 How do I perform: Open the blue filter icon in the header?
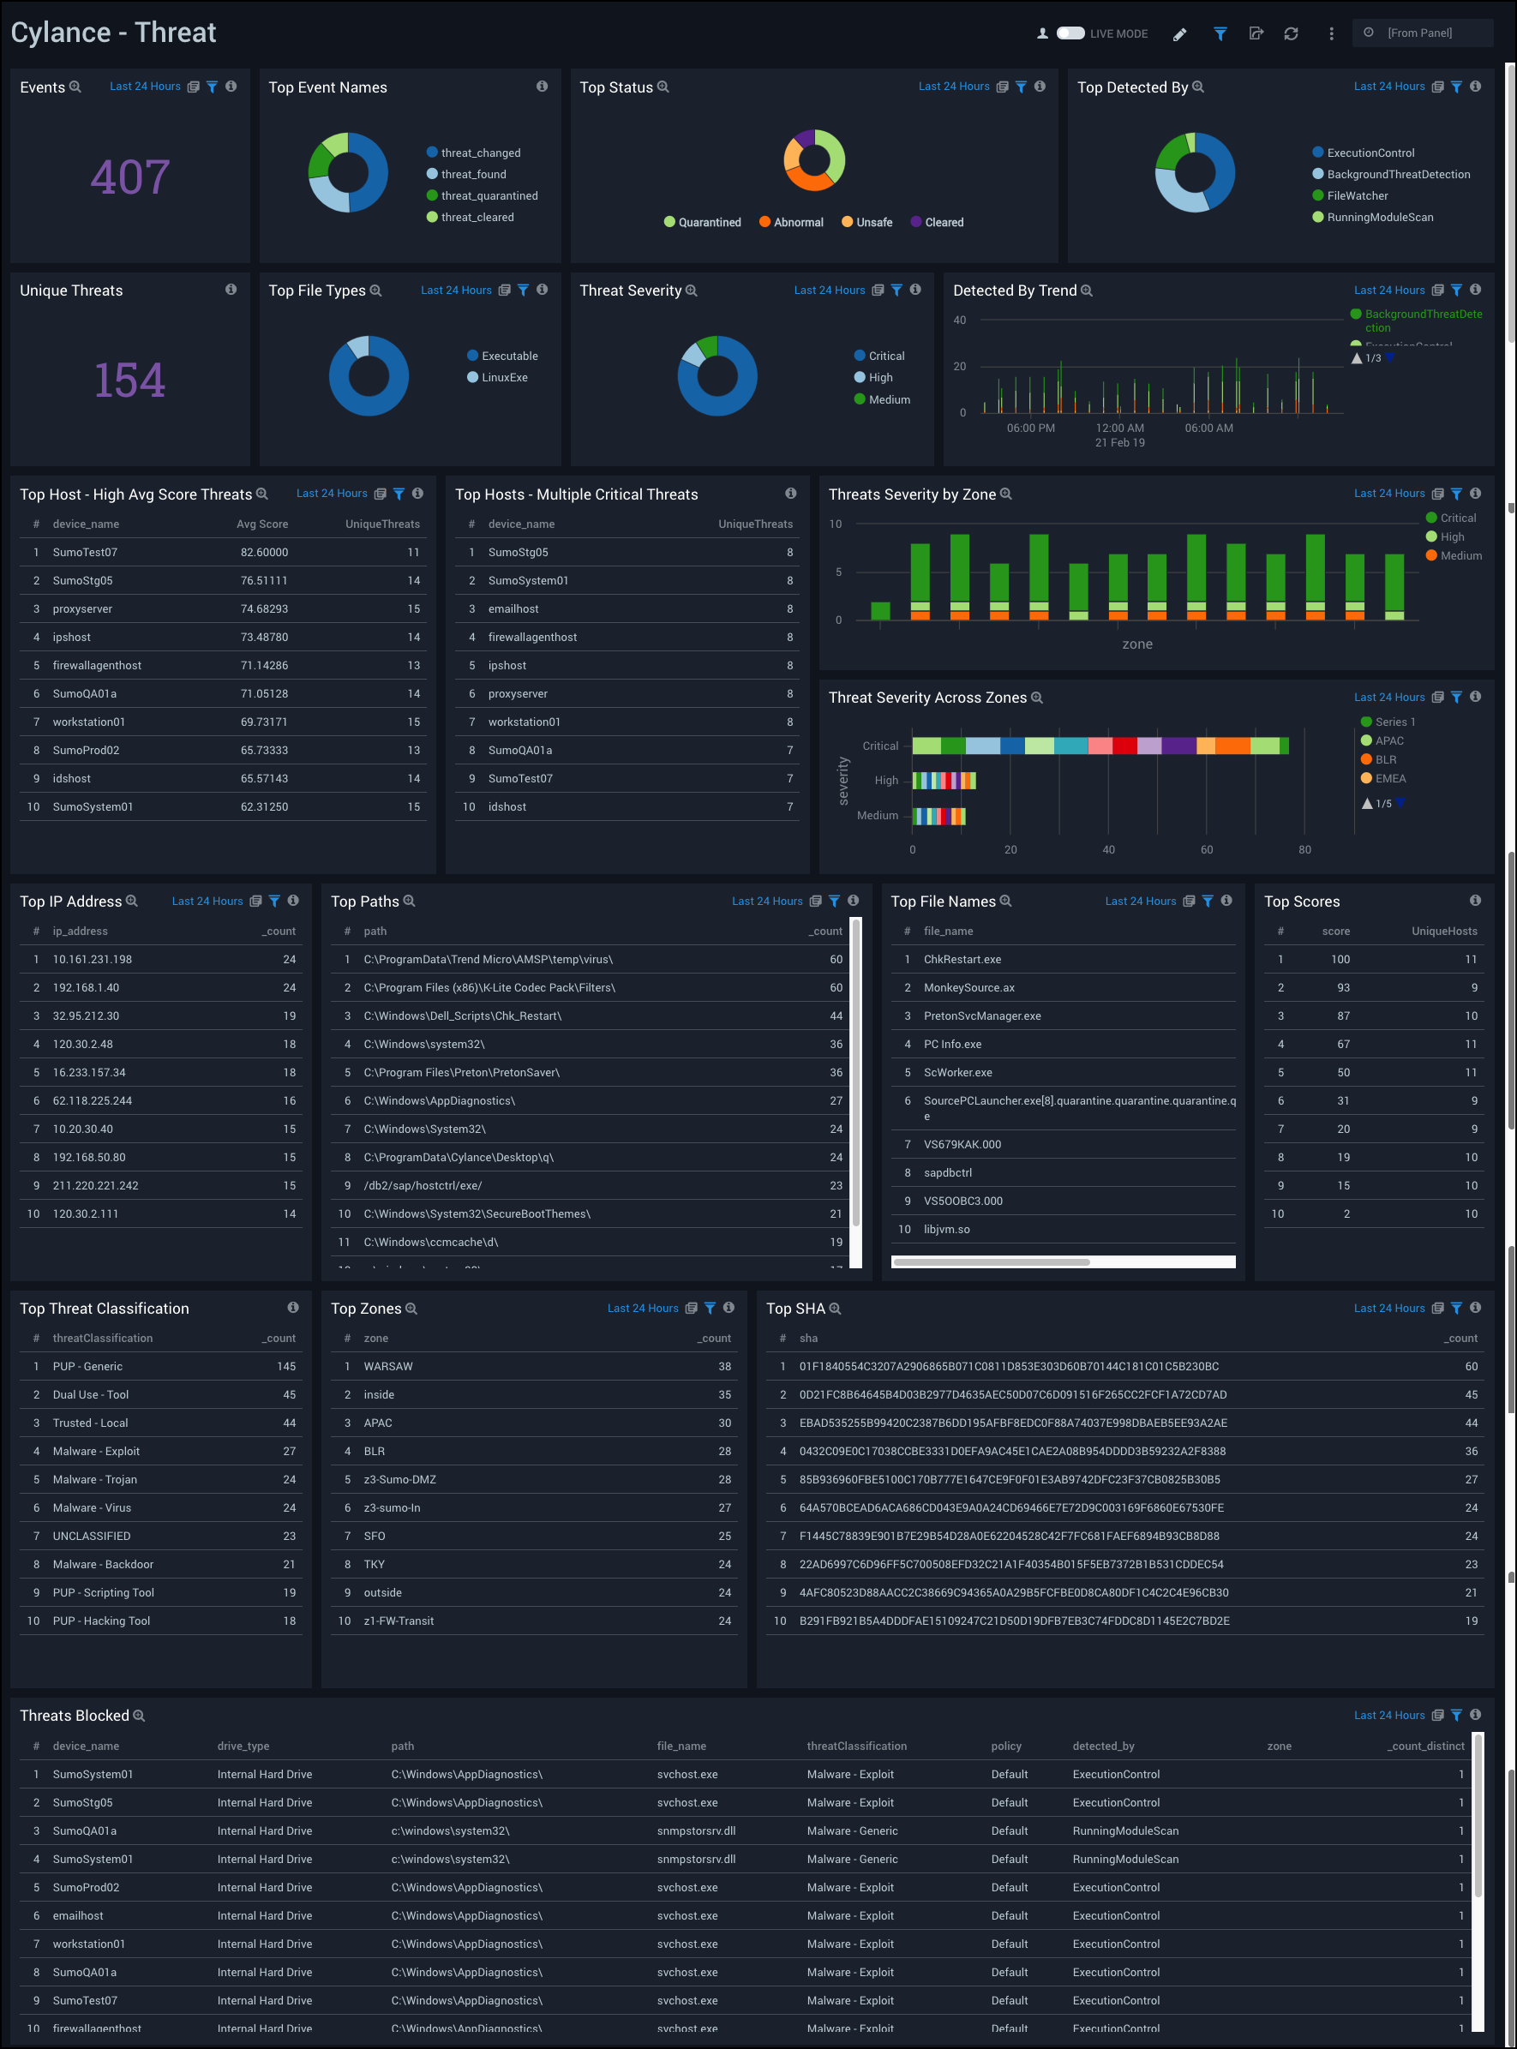point(1220,33)
